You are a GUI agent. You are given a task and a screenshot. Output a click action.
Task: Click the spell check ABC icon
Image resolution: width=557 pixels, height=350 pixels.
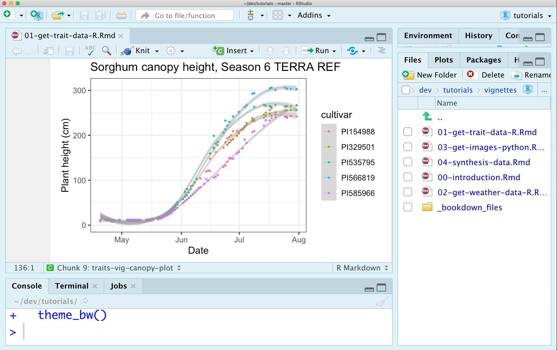coord(90,50)
